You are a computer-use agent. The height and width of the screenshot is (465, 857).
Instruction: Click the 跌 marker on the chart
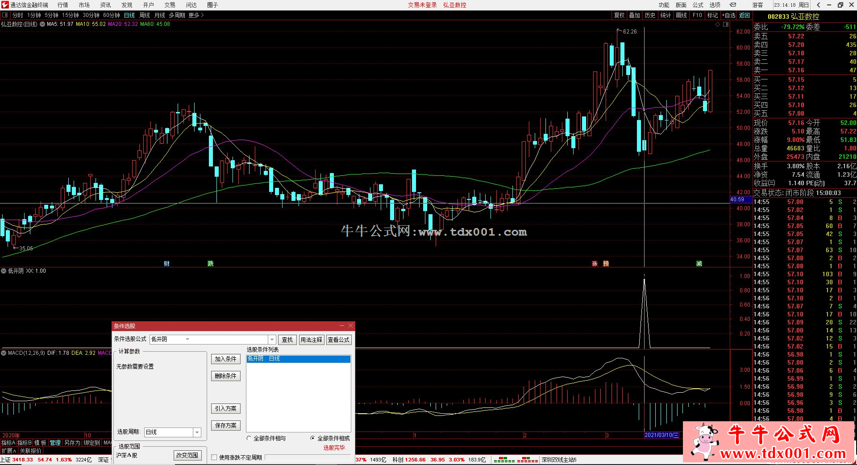pyautogui.click(x=211, y=264)
